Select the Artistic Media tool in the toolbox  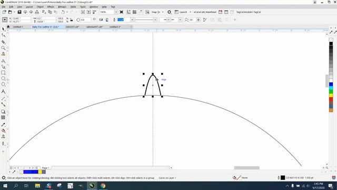3,67
